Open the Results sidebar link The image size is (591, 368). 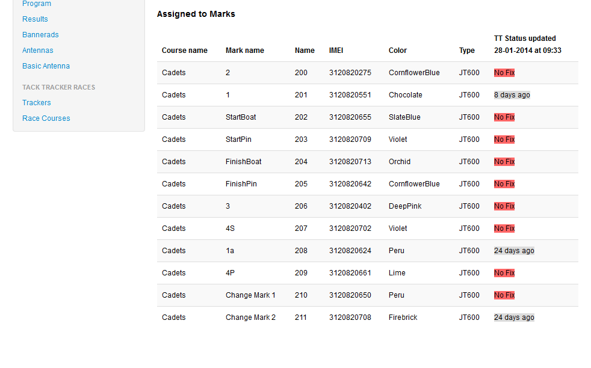(x=35, y=19)
